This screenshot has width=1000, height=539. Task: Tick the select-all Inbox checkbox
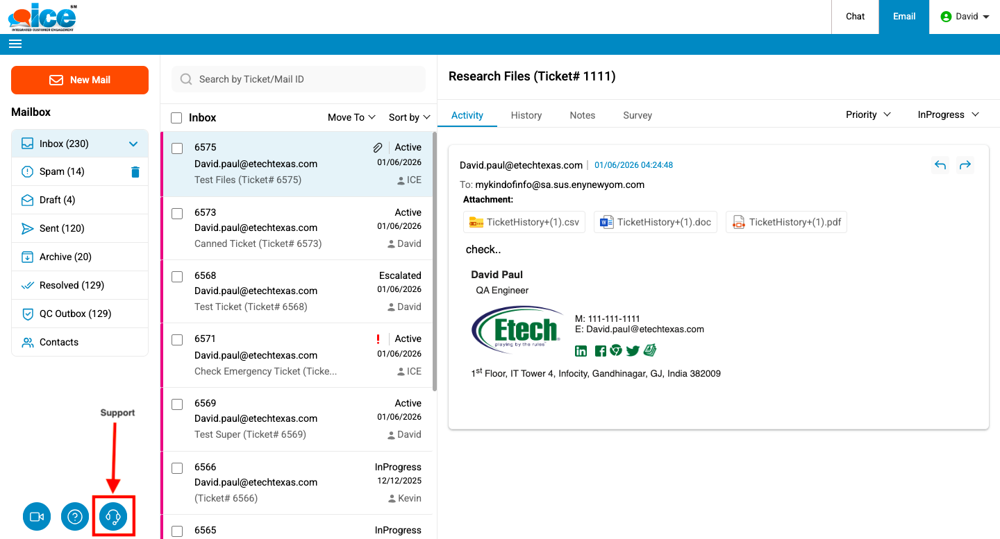click(177, 118)
